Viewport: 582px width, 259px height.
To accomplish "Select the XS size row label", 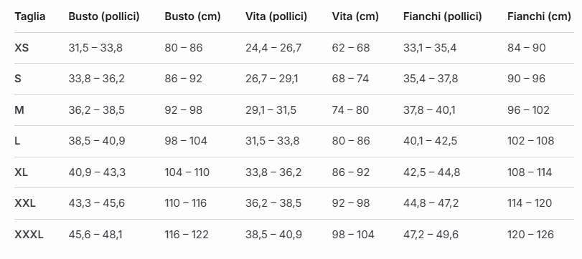I will [22, 48].
